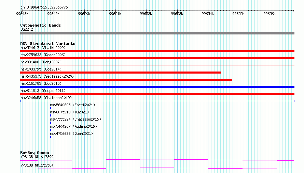Click the ruler's right arrowhead
The height and width of the screenshot is (173, 304).
click(293, 11)
